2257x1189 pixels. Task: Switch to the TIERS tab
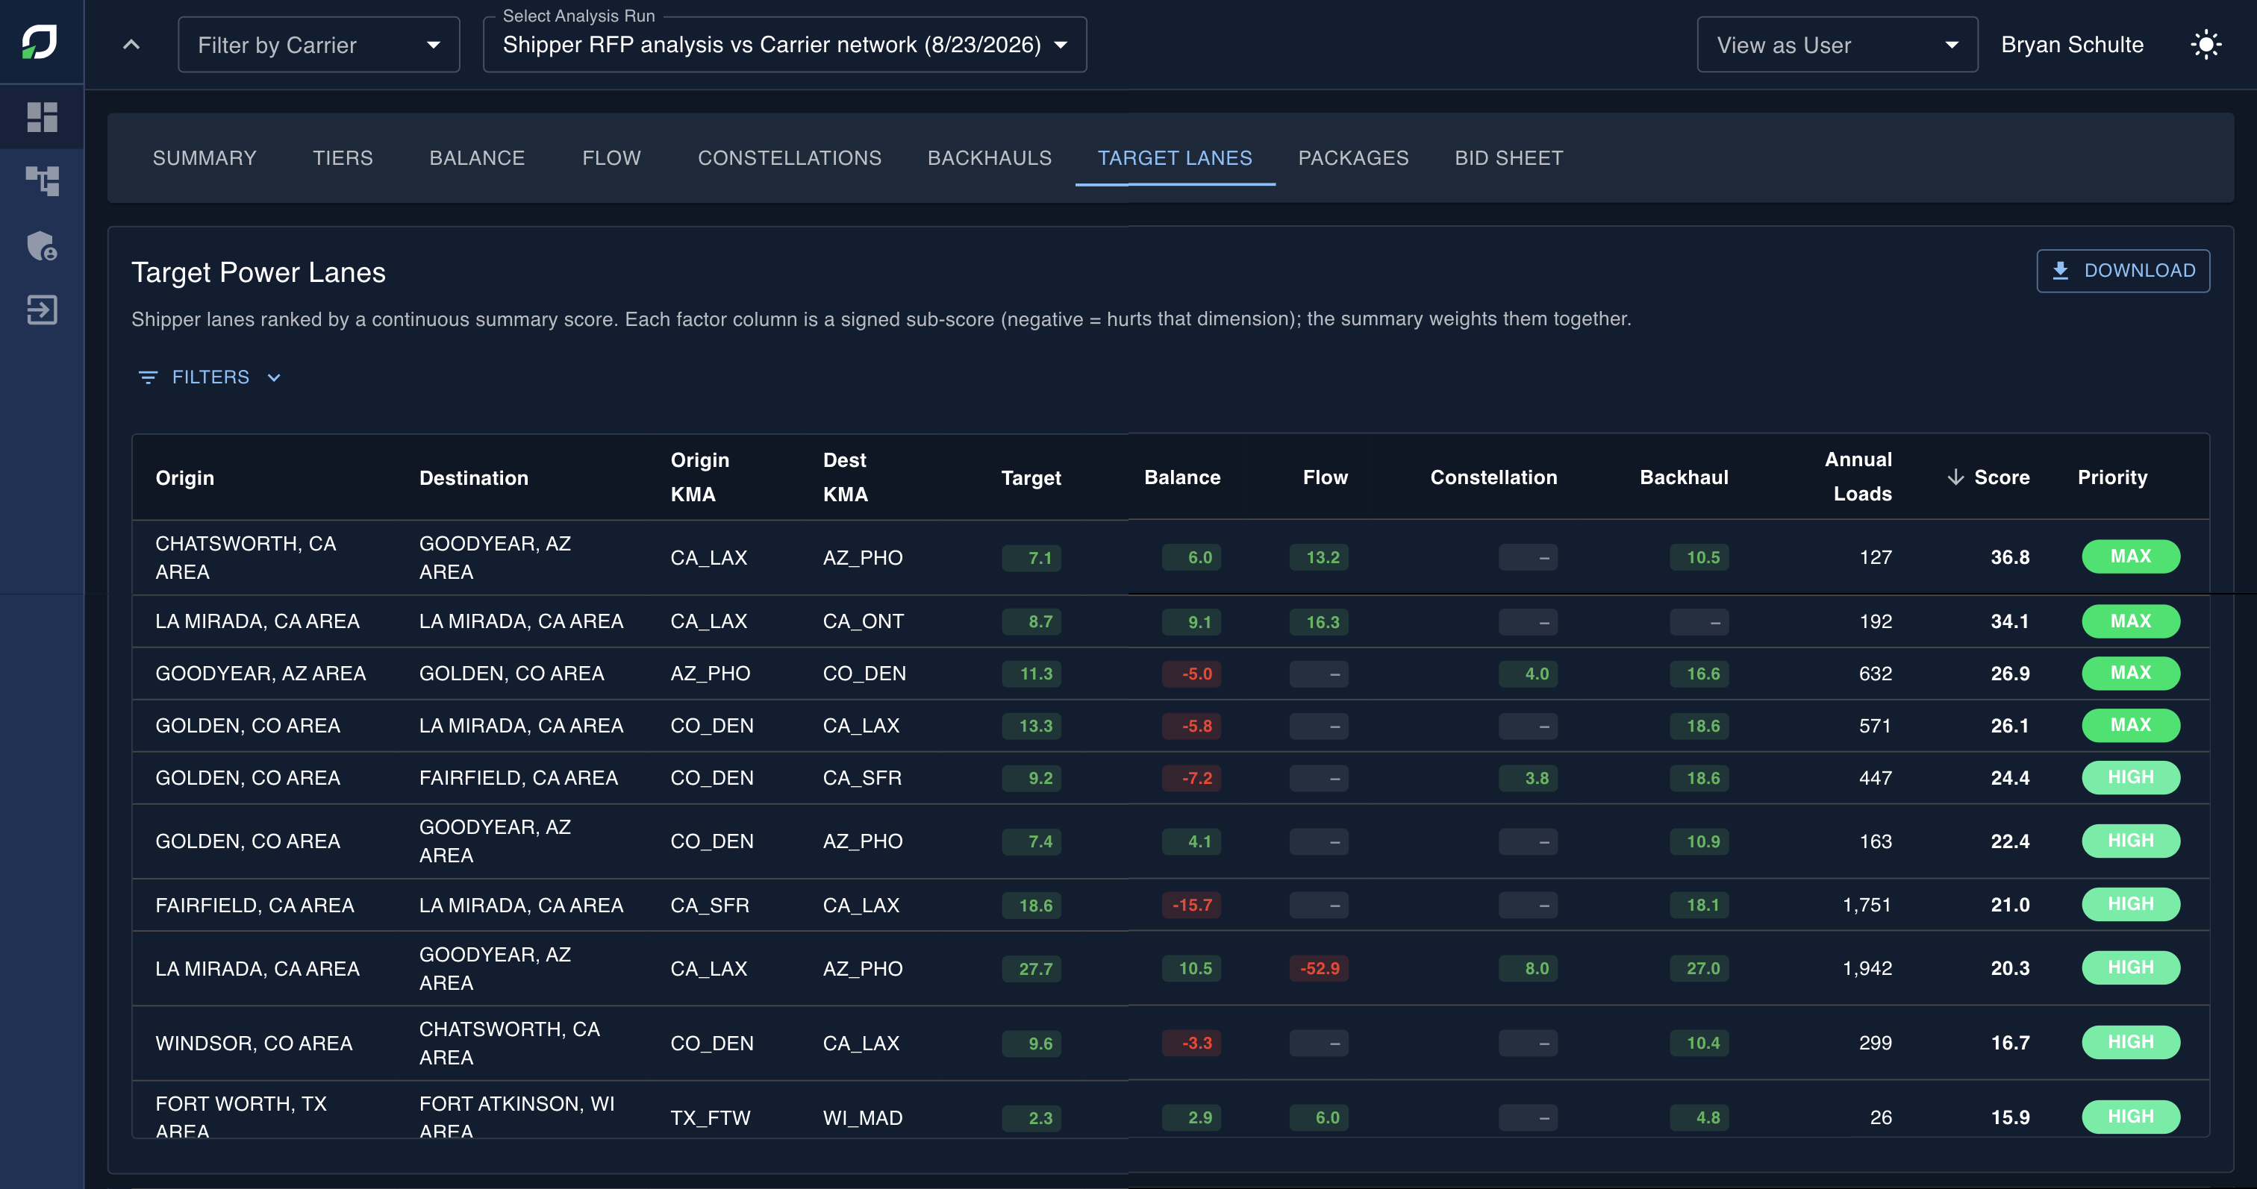click(x=343, y=158)
